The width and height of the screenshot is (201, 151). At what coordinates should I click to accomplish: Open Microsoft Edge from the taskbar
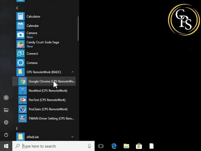[x=114, y=146]
